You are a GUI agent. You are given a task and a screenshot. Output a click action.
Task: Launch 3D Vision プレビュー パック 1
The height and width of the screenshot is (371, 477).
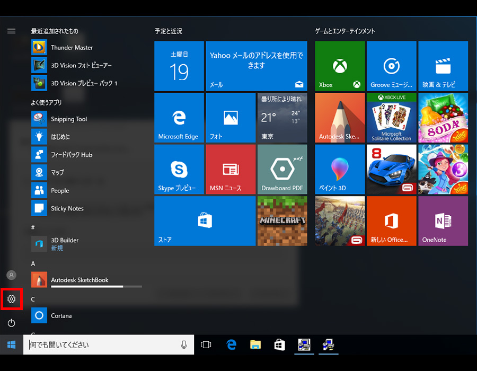(x=87, y=83)
